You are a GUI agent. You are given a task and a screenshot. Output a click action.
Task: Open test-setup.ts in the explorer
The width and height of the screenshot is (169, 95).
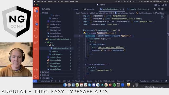[57, 54]
